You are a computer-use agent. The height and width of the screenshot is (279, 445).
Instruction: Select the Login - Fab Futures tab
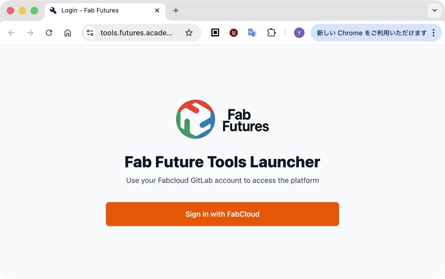click(95, 11)
